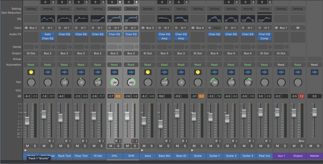Click the waveform icon on Hi Hat strip

98,72
